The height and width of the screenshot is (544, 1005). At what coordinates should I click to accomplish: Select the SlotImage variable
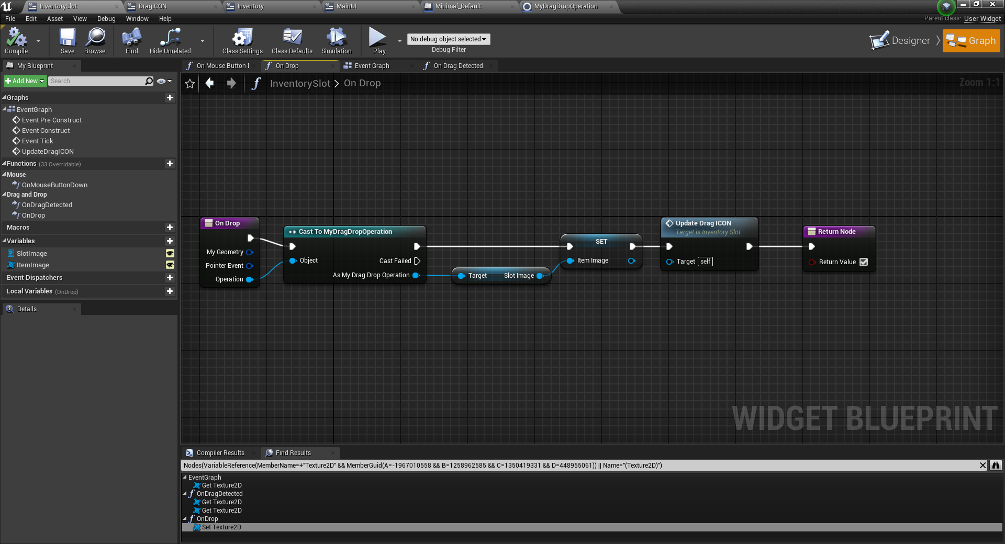[x=31, y=254]
